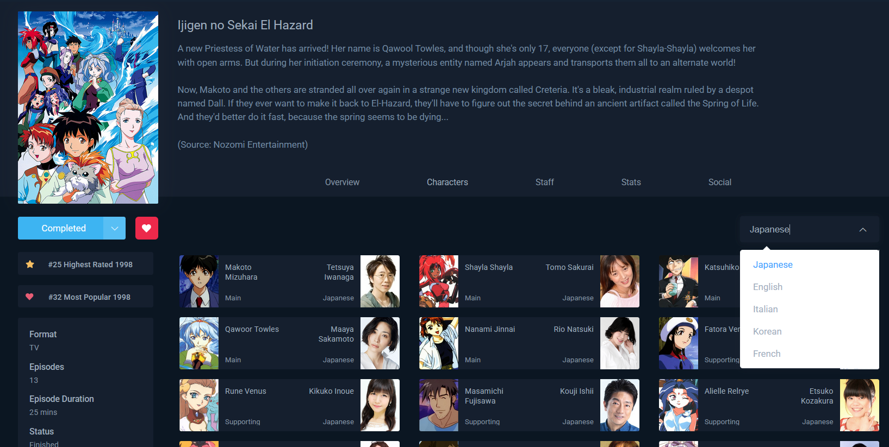
Task: Switch to the Overview tab
Action: coord(342,182)
